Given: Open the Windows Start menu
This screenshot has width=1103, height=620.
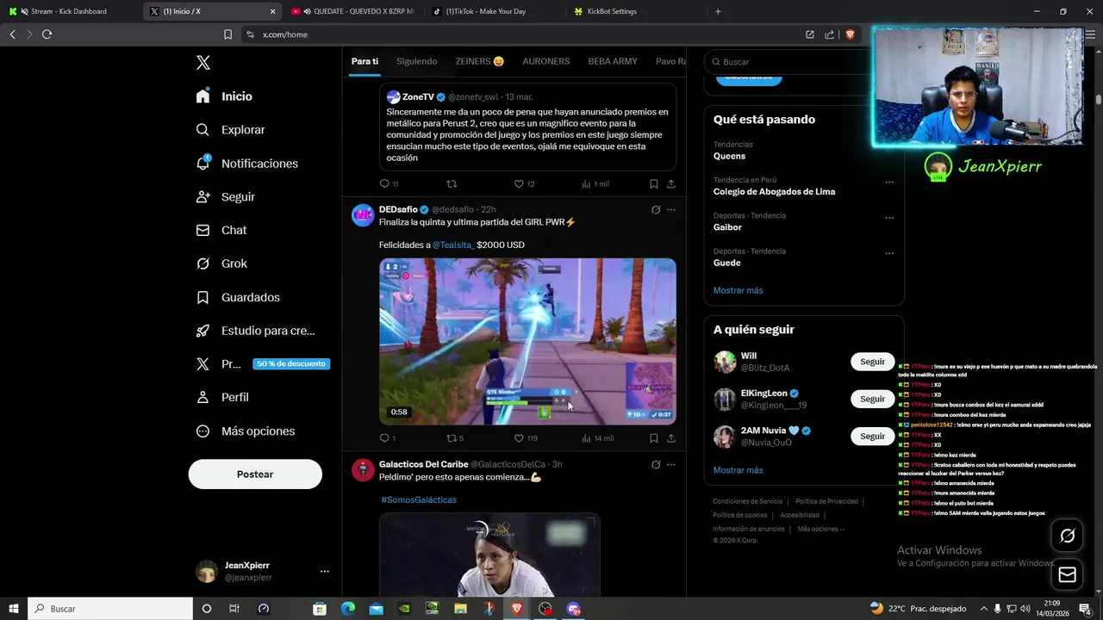Looking at the screenshot, I should [14, 609].
